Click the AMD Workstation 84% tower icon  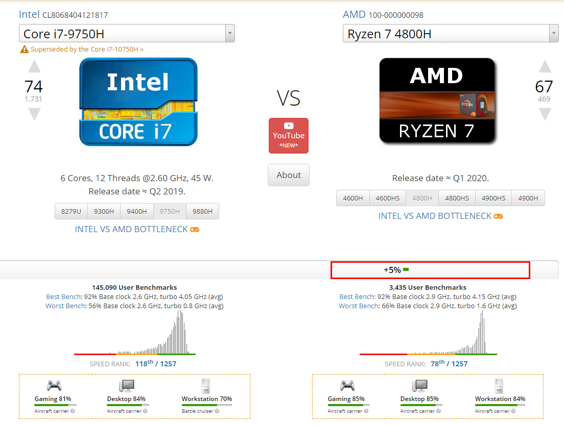click(499, 386)
